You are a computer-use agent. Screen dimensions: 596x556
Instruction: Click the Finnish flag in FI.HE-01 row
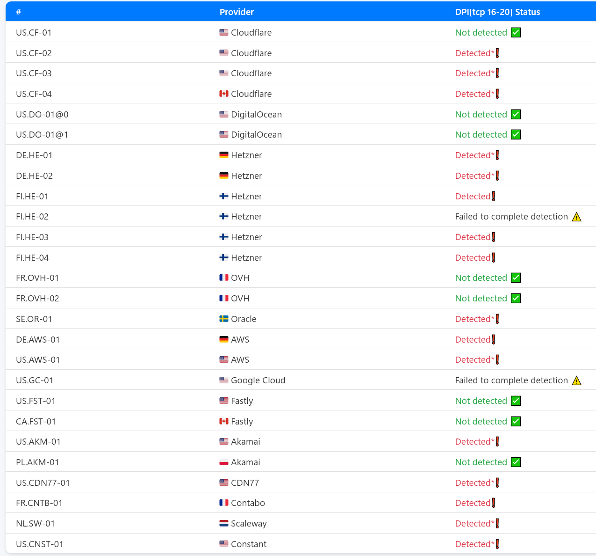[224, 196]
